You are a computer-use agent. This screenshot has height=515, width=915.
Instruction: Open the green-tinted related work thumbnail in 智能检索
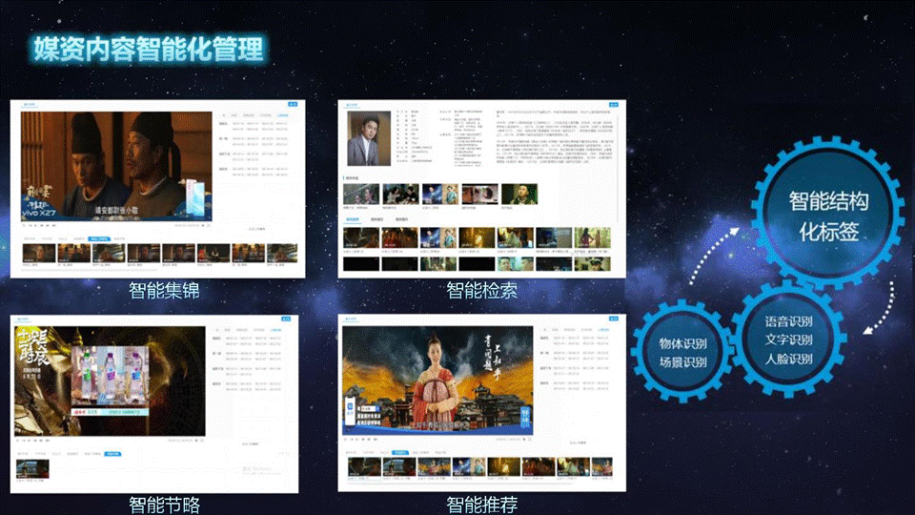click(x=519, y=195)
